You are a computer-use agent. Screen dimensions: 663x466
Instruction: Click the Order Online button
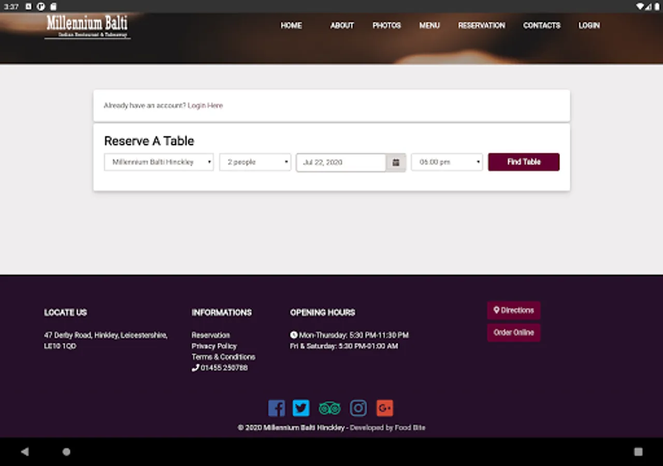(x=514, y=332)
